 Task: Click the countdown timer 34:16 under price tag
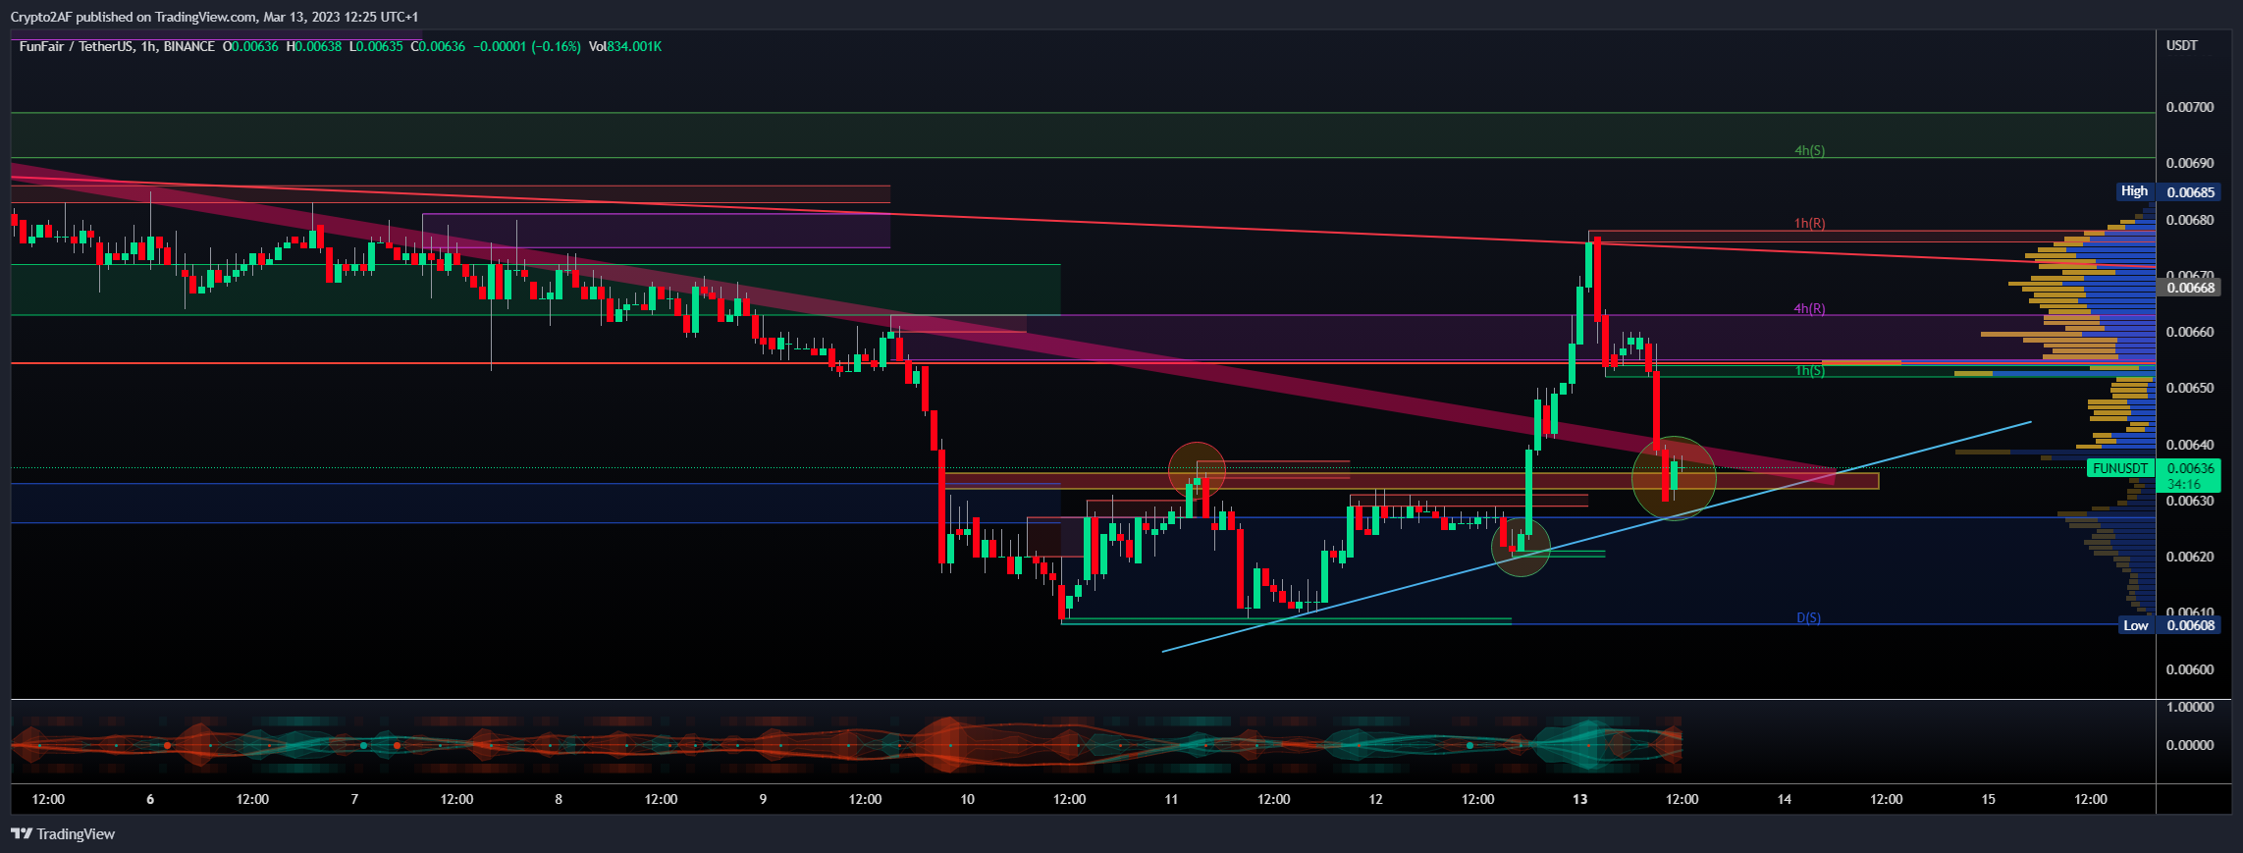(x=2183, y=484)
